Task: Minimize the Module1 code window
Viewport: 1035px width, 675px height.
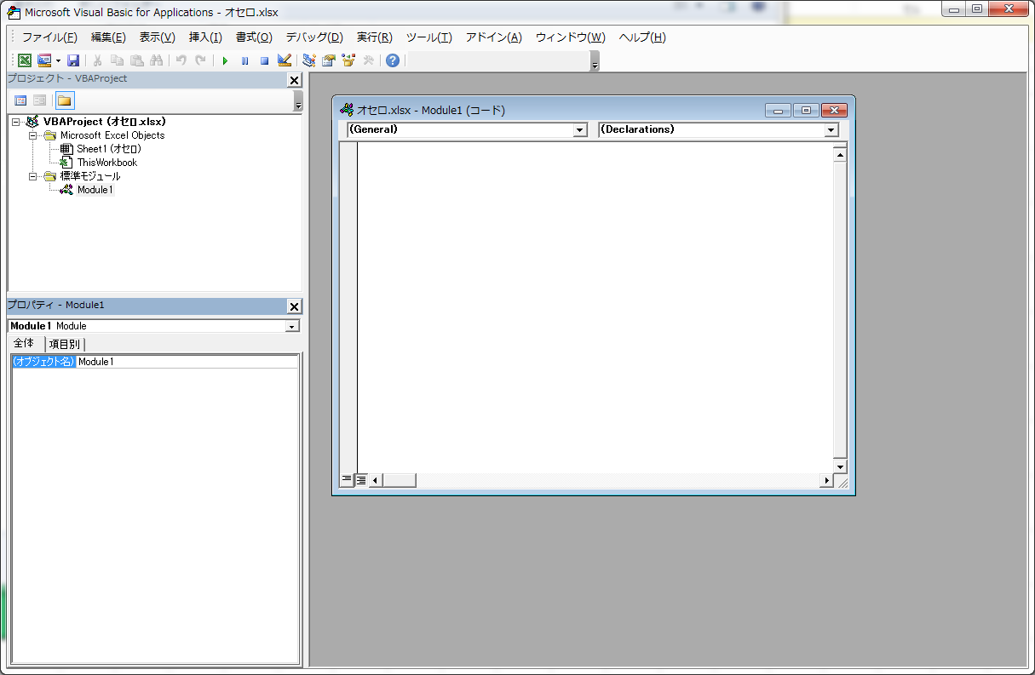Action: click(778, 110)
